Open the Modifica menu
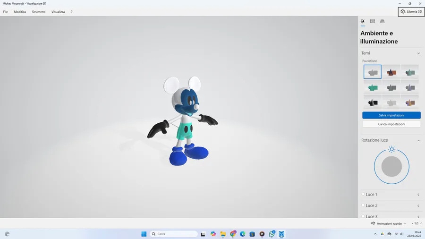The height and width of the screenshot is (239, 425). pos(20,12)
